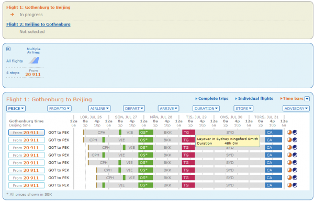Choose the 4 stops filter row
314x201 pixels.
pyautogui.click(x=13, y=73)
